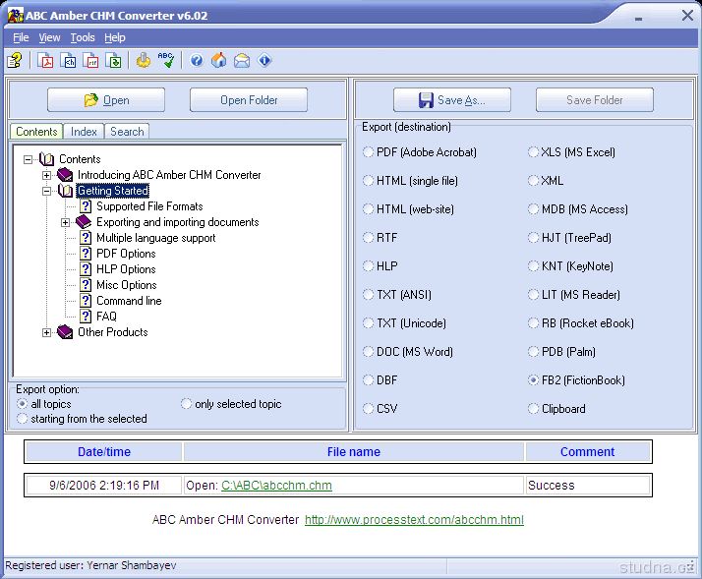Enable the 'only selected topic' export option

(x=187, y=404)
